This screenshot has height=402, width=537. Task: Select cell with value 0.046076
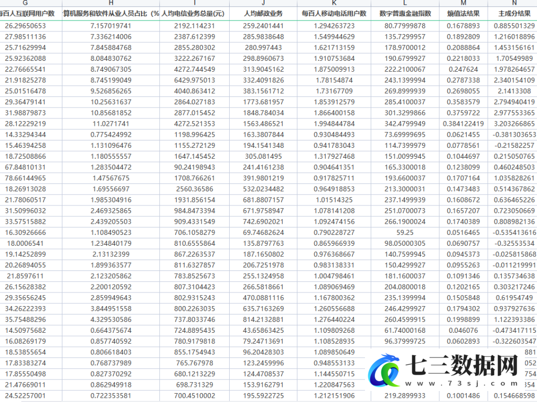click(464, 330)
